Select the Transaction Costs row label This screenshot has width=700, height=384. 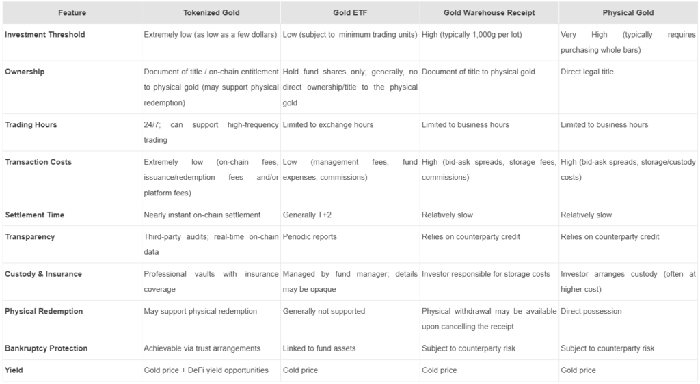click(x=38, y=162)
